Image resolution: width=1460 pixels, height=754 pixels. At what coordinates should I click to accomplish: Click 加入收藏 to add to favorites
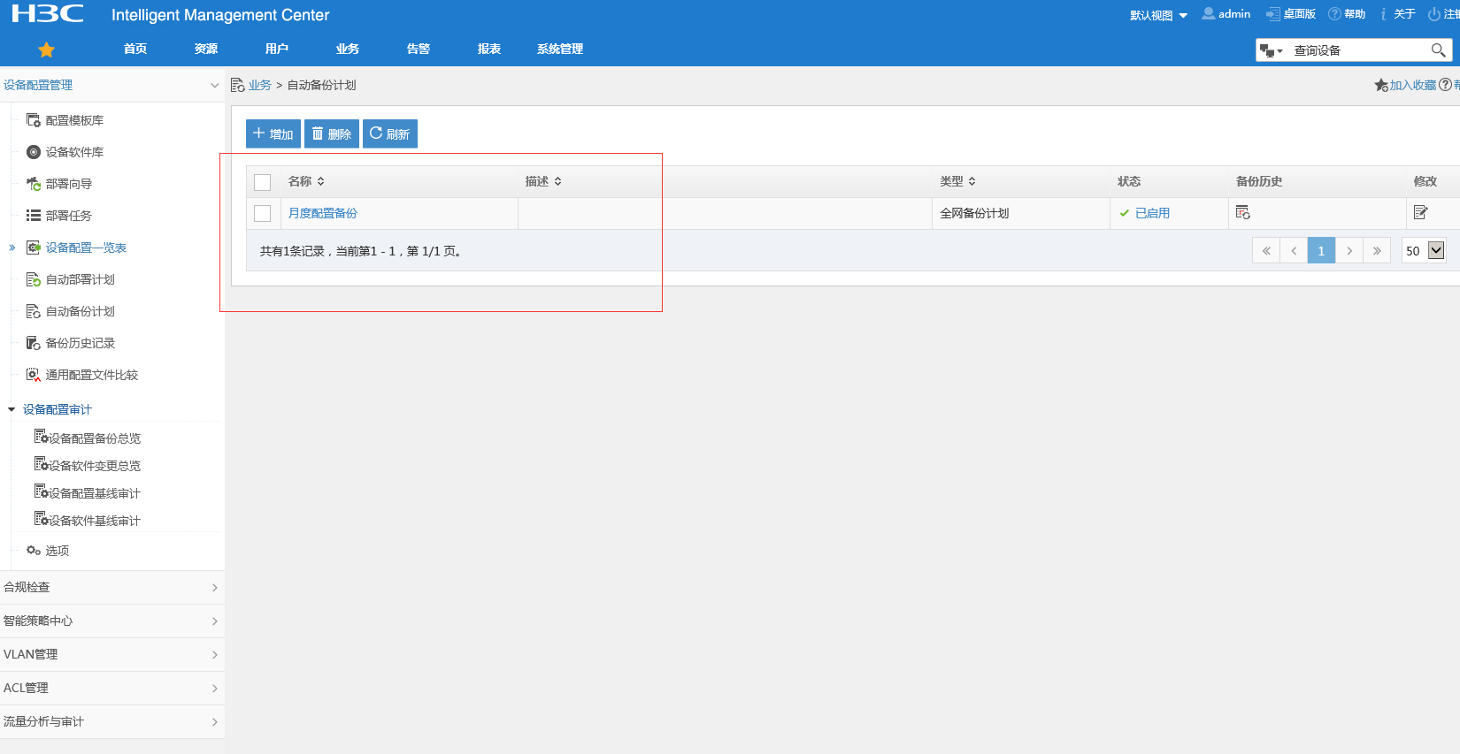tap(1405, 85)
